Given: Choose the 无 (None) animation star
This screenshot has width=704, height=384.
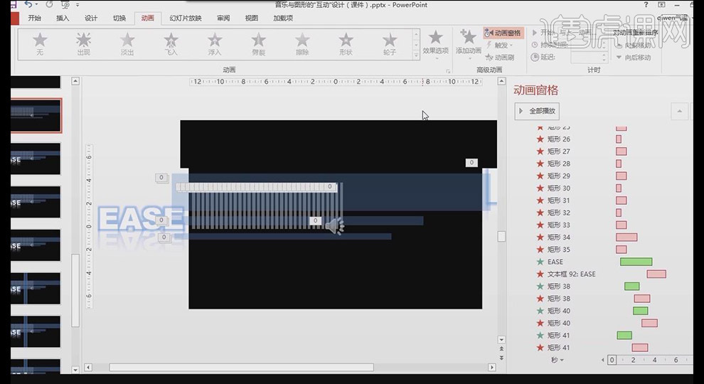Looking at the screenshot, I should (40, 43).
